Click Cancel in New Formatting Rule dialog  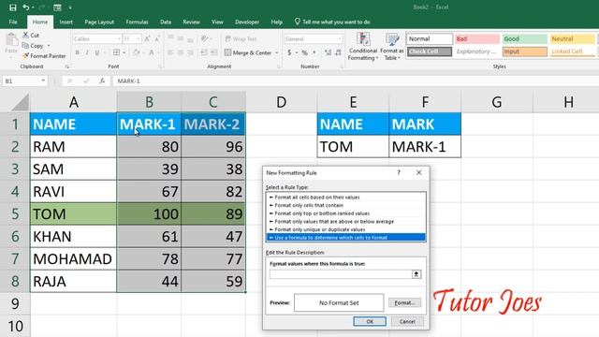(x=407, y=321)
